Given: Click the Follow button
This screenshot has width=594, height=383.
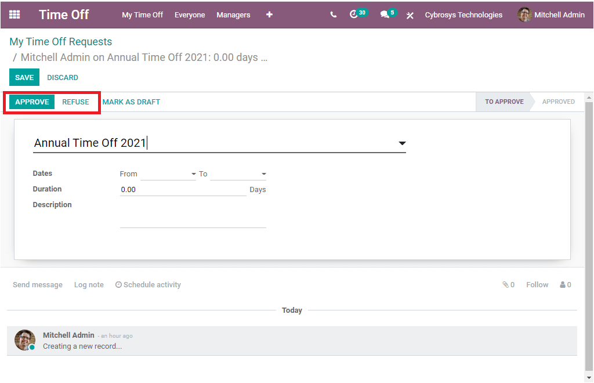Looking at the screenshot, I should pyautogui.click(x=537, y=284).
